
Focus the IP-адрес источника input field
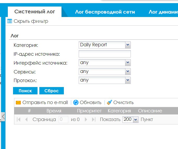[x=105, y=54]
